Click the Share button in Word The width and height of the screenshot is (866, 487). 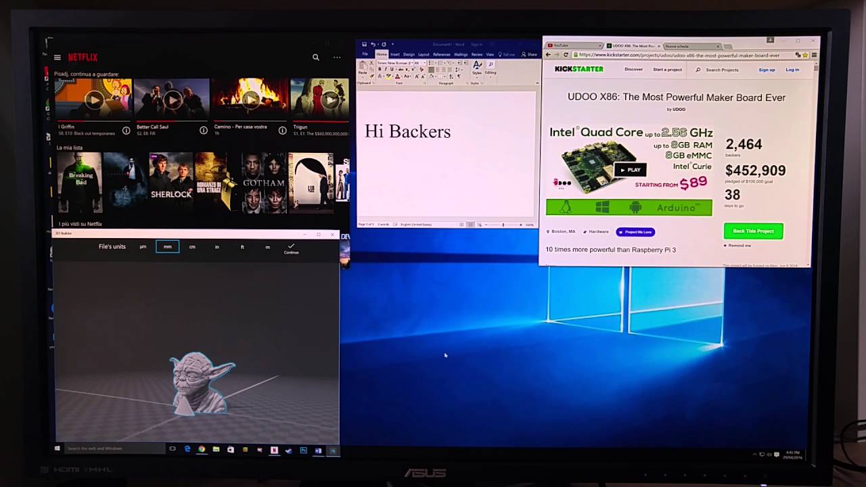[529, 55]
